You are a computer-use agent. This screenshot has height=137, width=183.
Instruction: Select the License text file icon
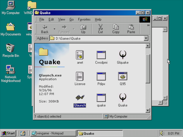point(80,76)
